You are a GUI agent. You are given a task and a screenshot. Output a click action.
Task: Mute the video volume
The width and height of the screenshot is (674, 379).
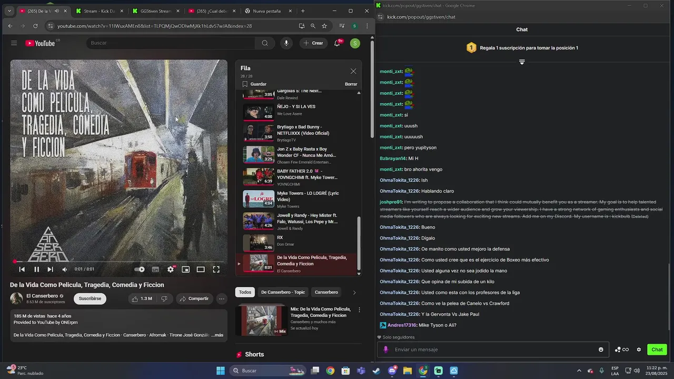64,270
